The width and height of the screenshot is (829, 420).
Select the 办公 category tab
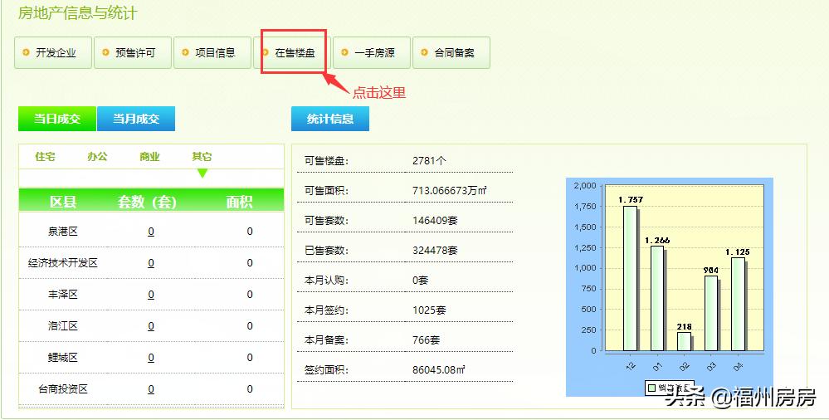pos(97,156)
